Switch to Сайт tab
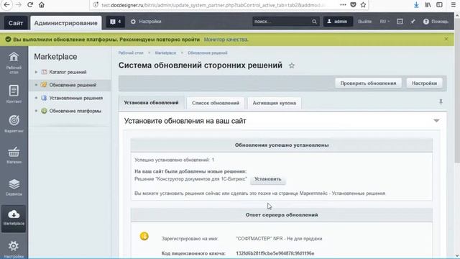Viewport: 460px width, 259px height. pyautogui.click(x=16, y=23)
